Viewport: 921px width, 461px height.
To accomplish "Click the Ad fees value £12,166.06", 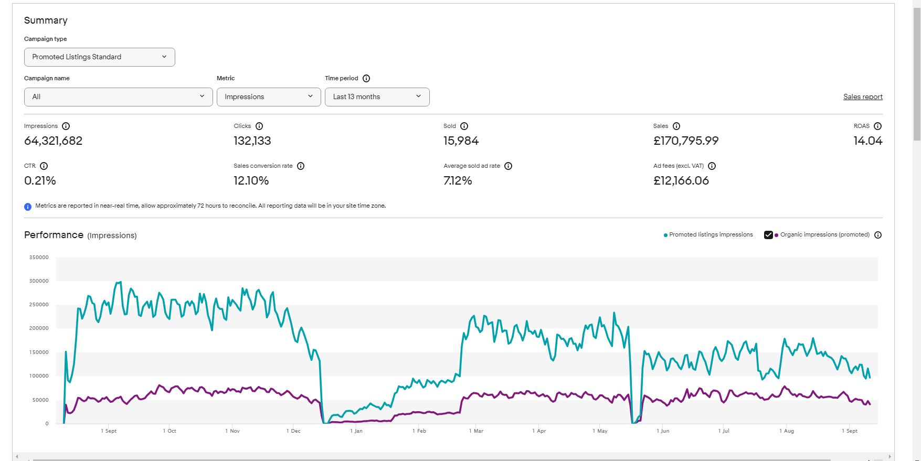I will pos(681,181).
